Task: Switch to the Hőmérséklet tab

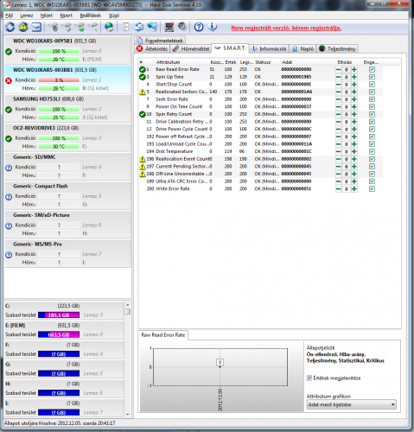Action: 191,48
